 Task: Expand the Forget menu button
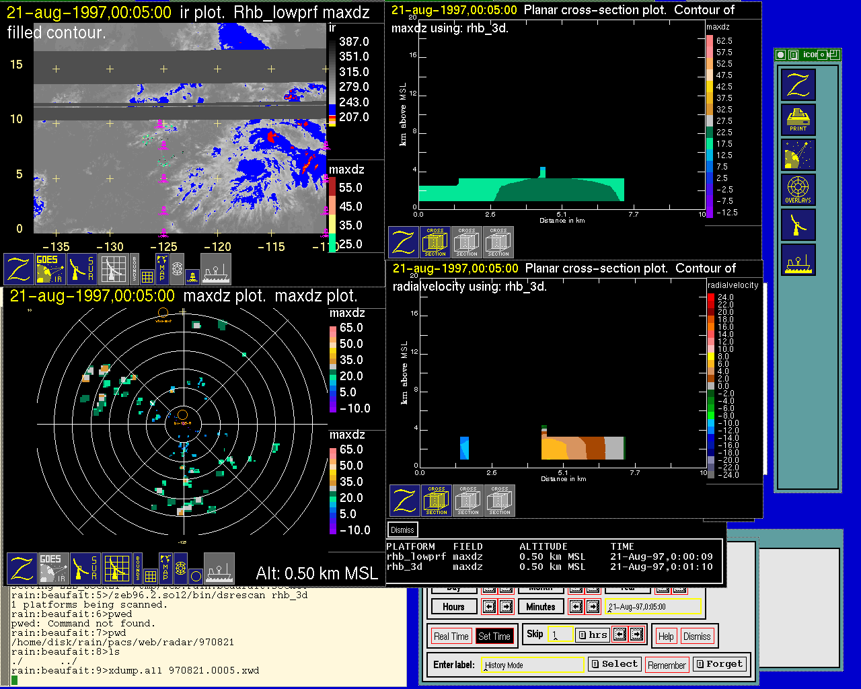click(719, 664)
